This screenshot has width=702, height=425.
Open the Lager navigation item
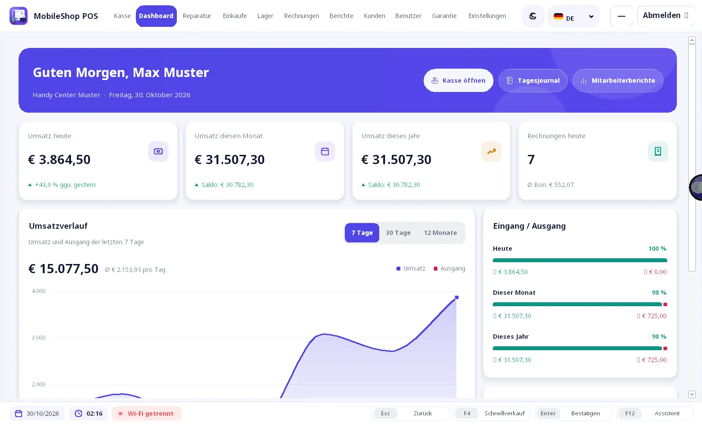[x=265, y=16]
